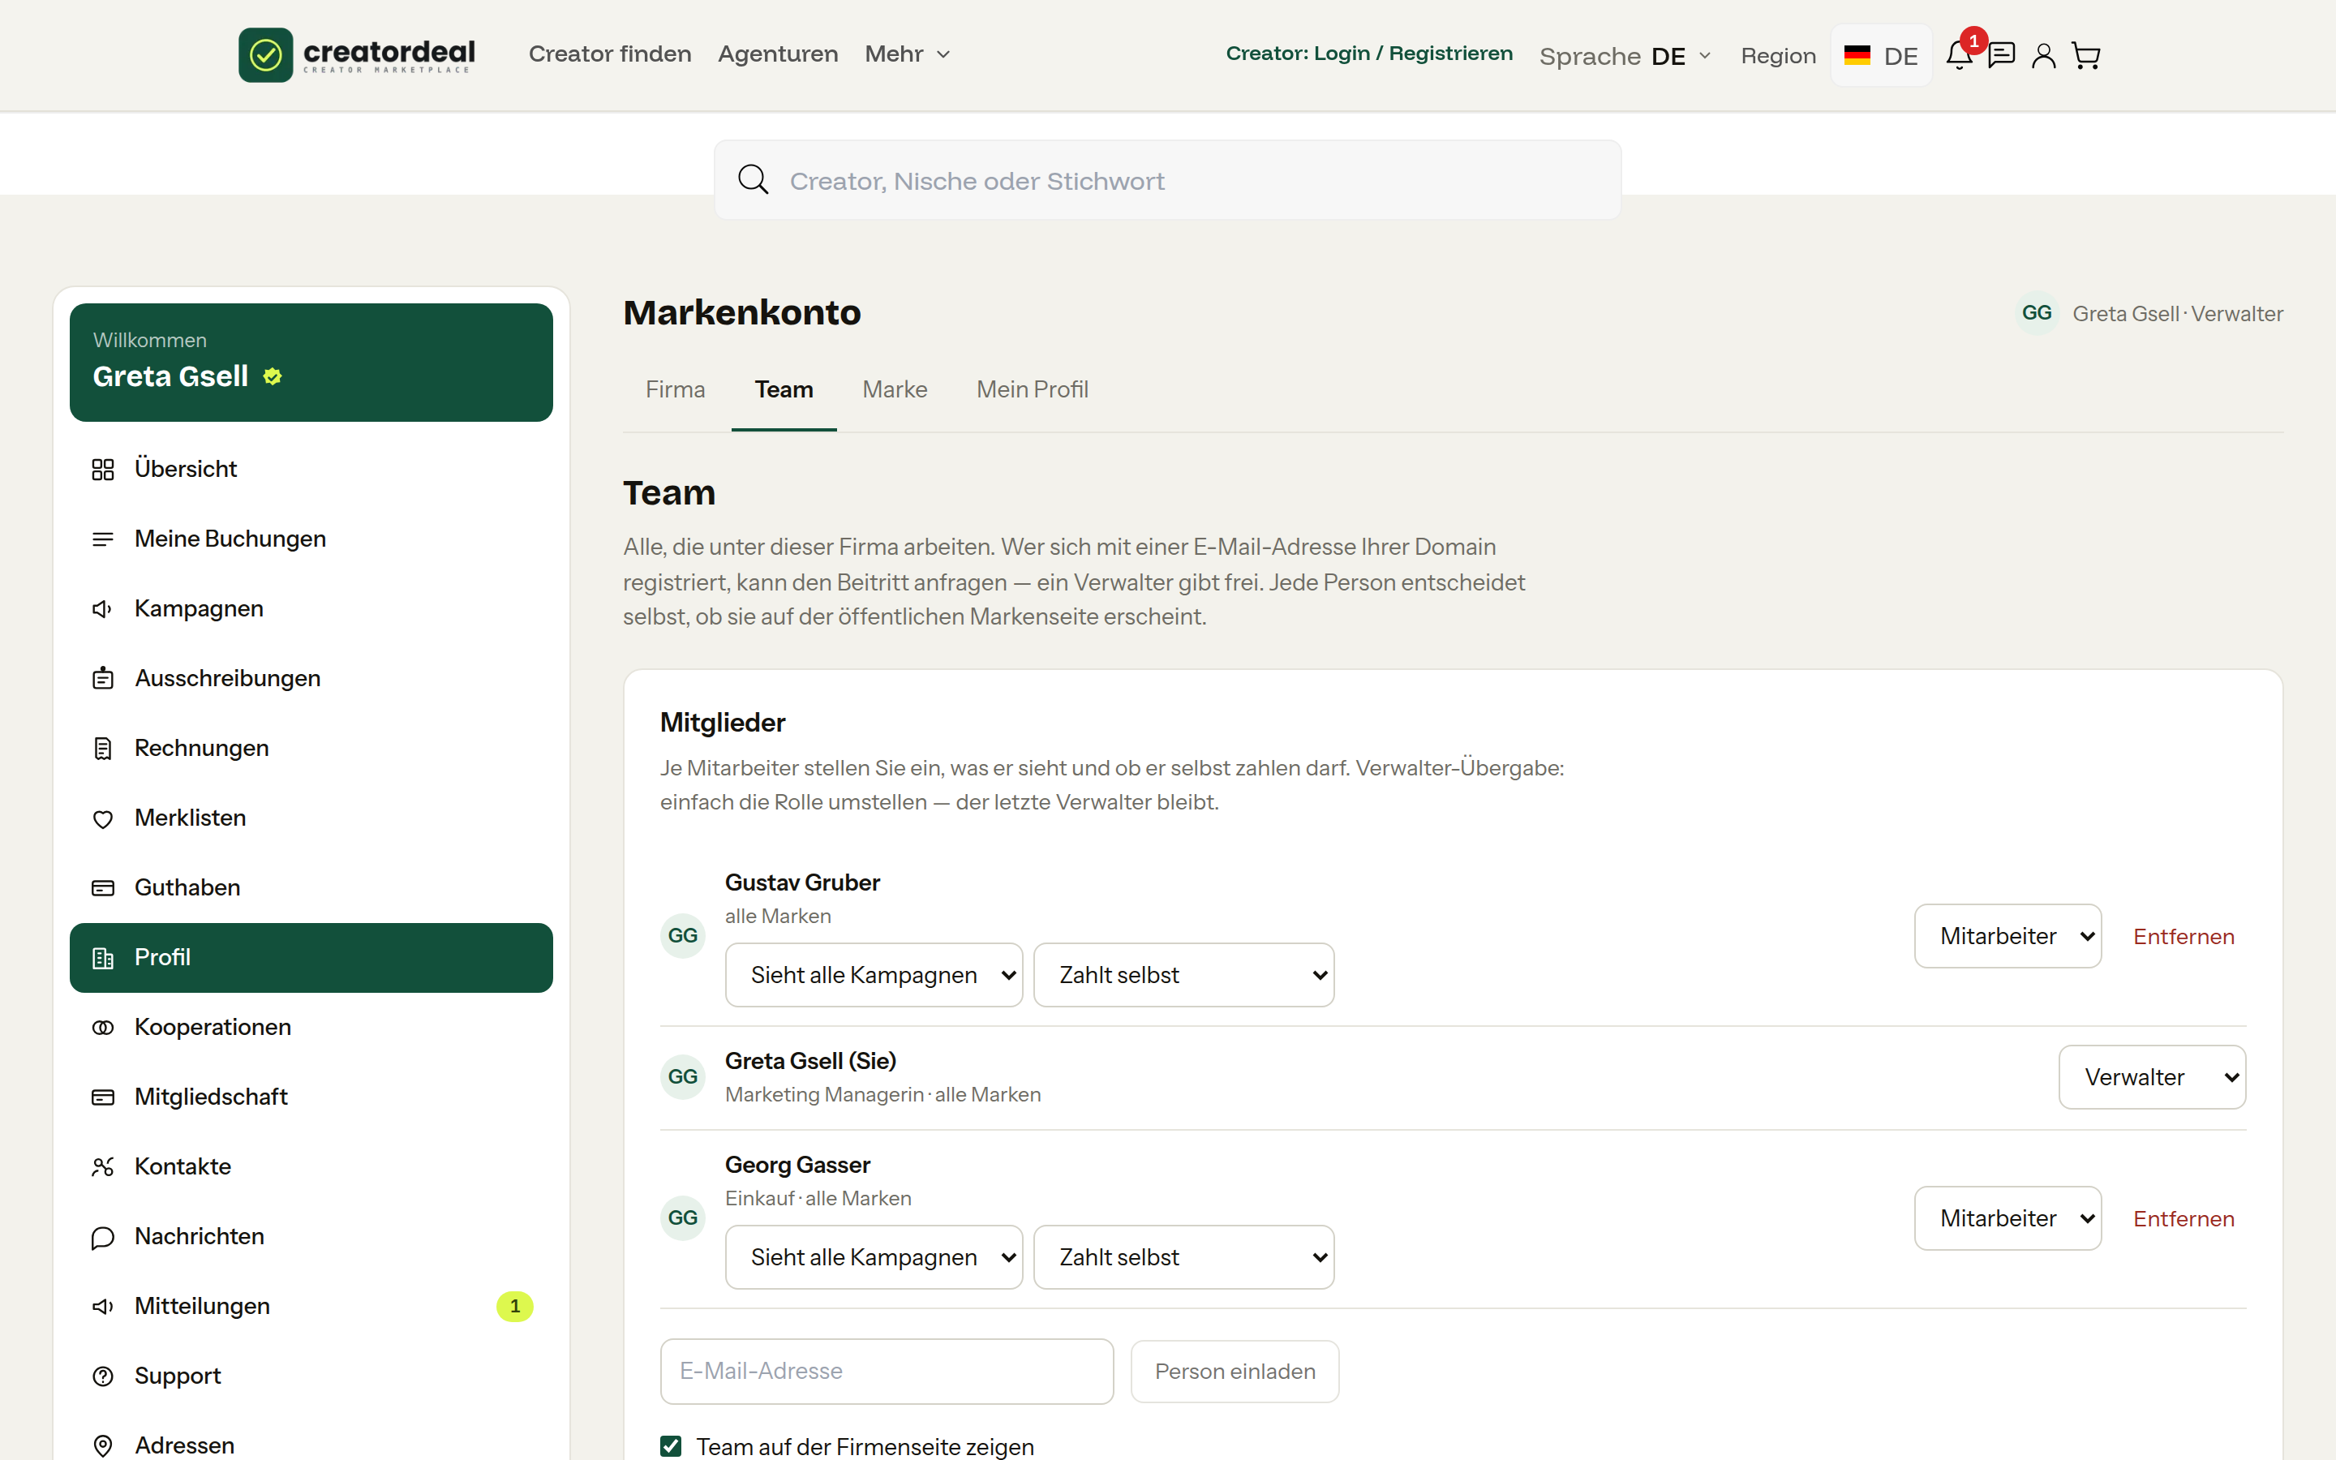The image size is (2336, 1460).
Task: Click the Creator, Nische oder Stichwort search field
Action: pos(1167,179)
